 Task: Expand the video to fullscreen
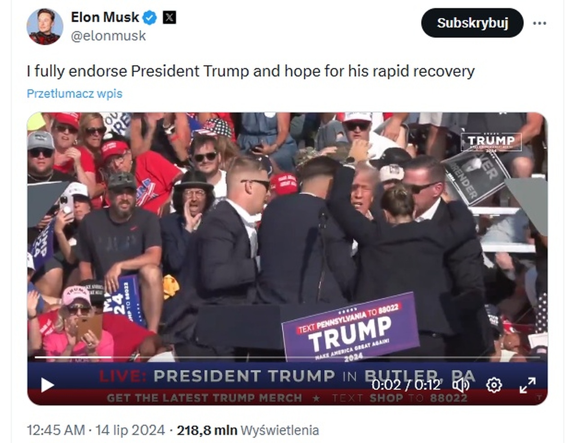coord(527,385)
